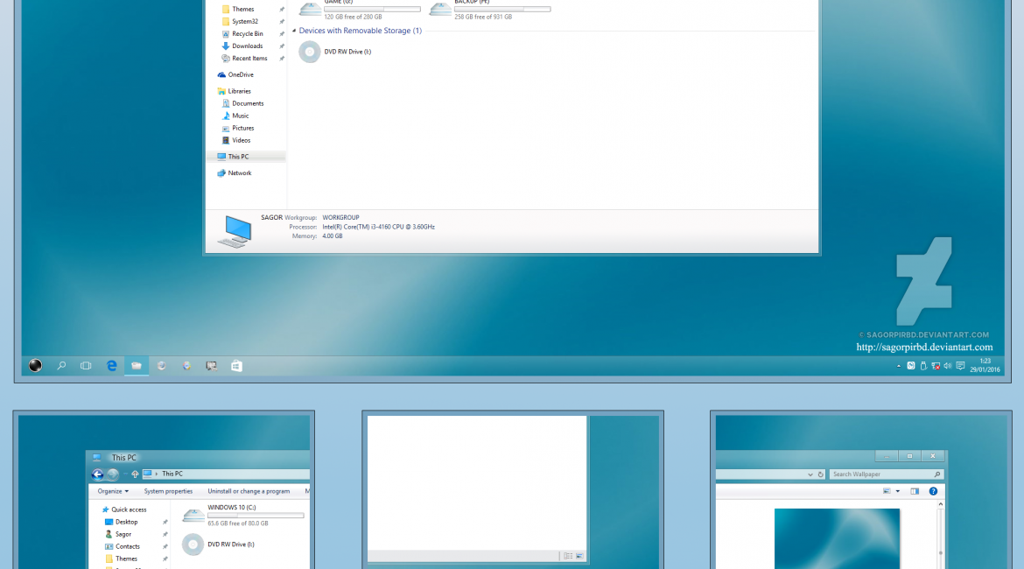
Task: Click the WINDOWS 10 (C:) capacity bar
Action: coord(256,516)
